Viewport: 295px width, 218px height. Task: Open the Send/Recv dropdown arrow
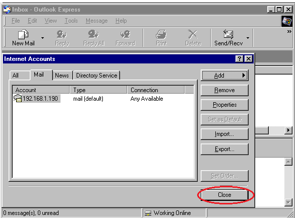point(248,38)
